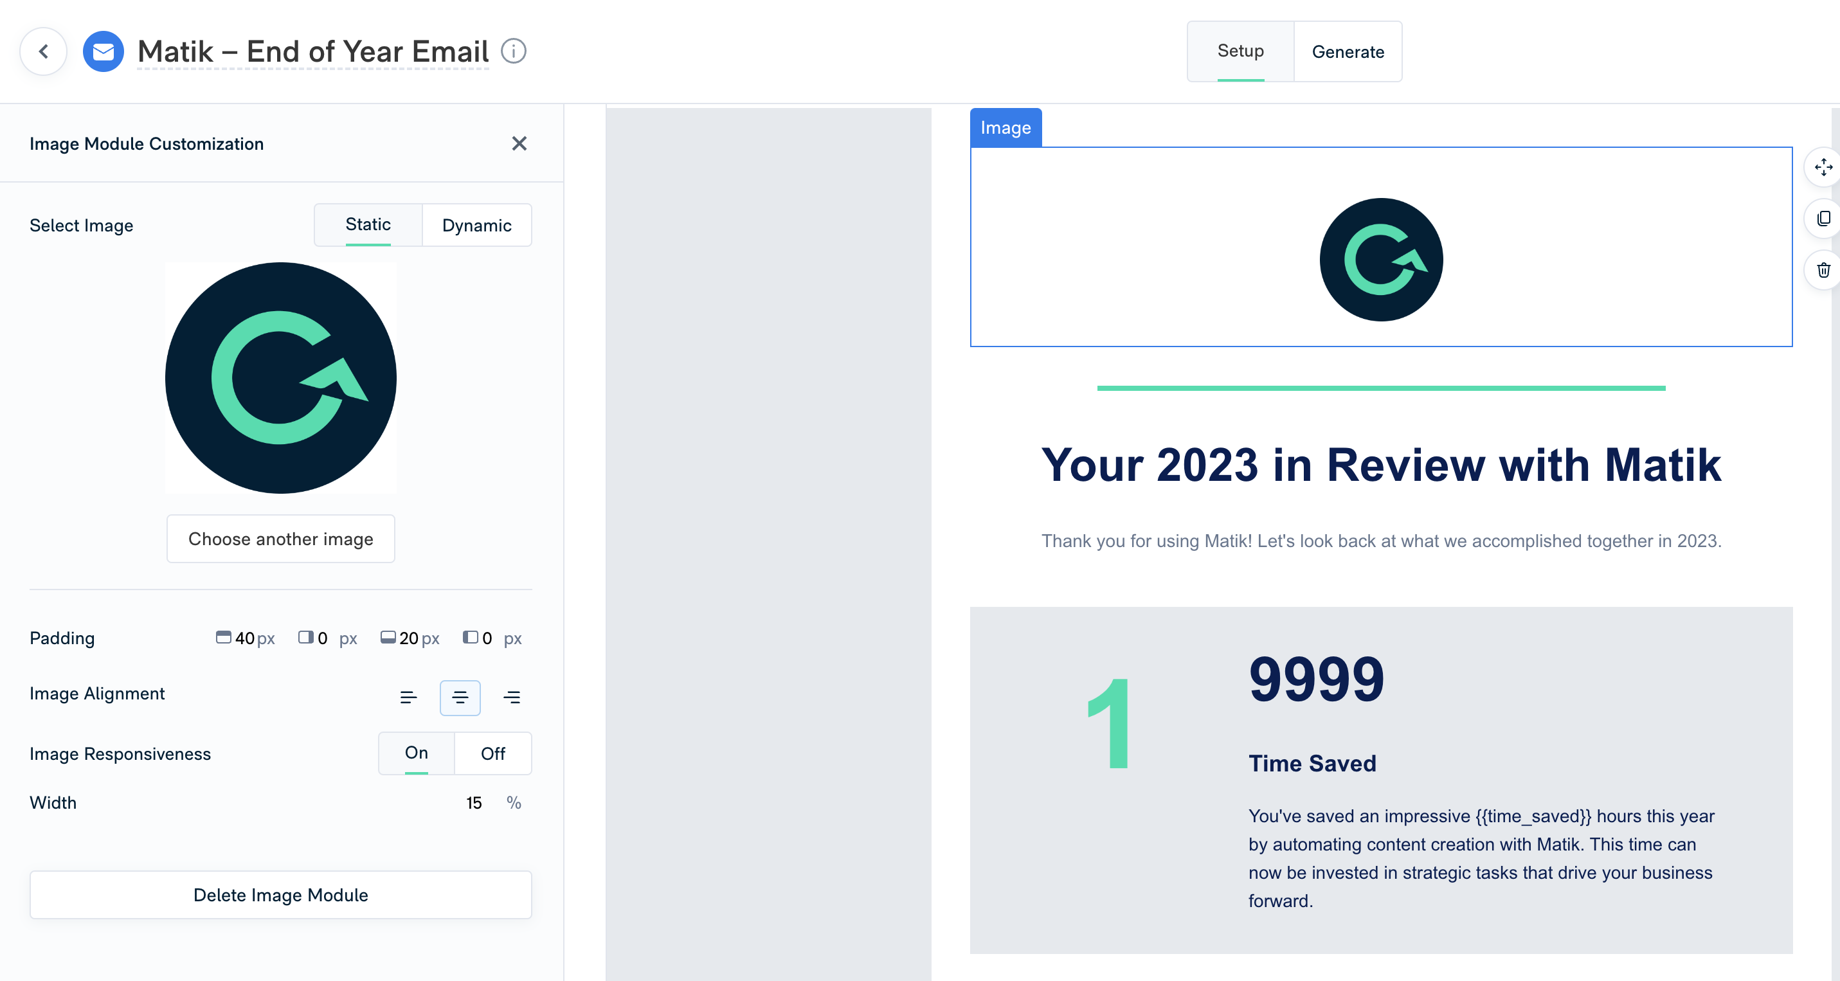Click the blue Image module label
1840x981 pixels.
(x=1006, y=128)
